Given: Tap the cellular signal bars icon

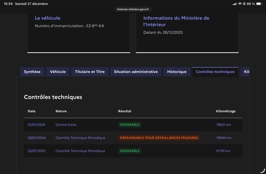Looking at the screenshot, I should click(x=235, y=4).
